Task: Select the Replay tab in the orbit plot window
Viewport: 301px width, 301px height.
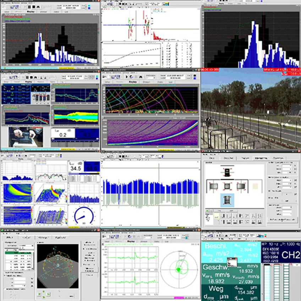Action: click(x=131, y=241)
